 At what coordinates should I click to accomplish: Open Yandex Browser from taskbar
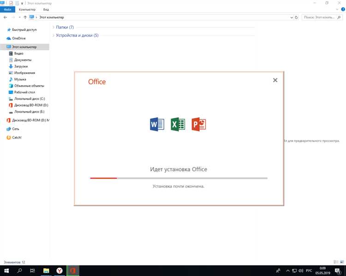click(x=60, y=270)
